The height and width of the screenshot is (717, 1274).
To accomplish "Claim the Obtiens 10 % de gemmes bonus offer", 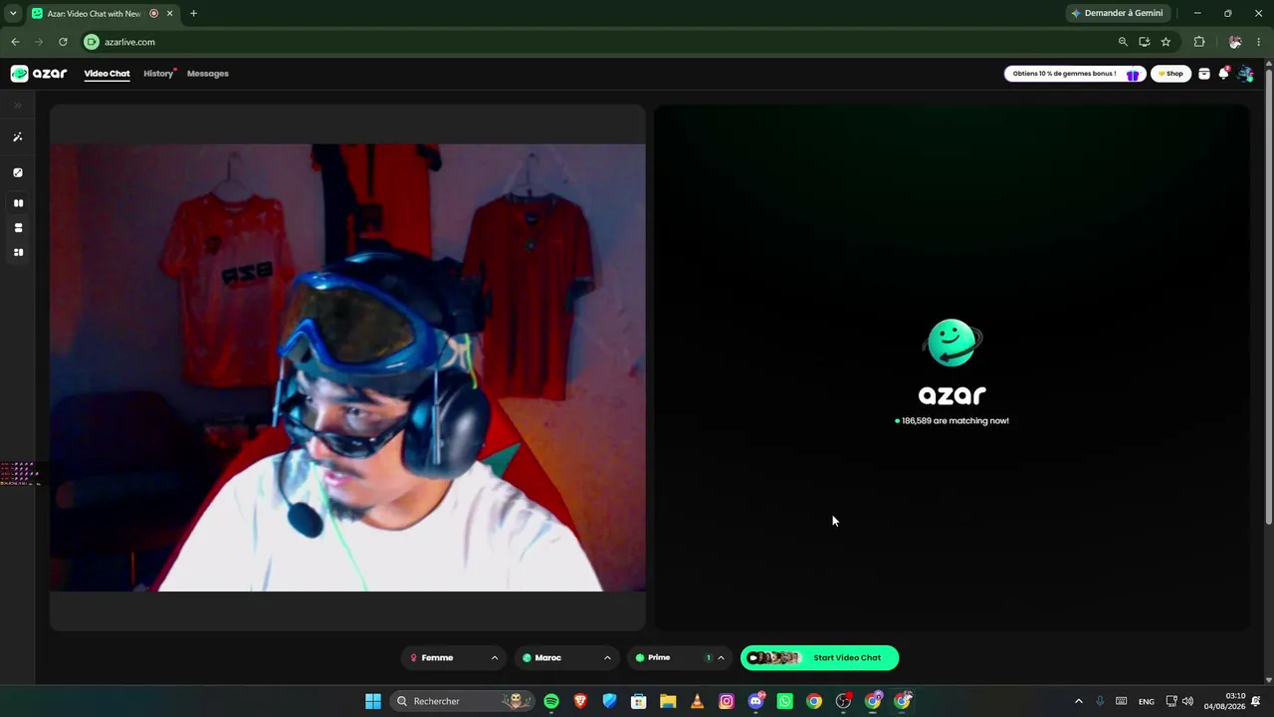I will (x=1075, y=74).
